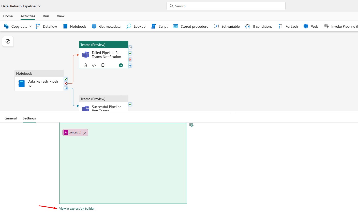Image resolution: width=358 pixels, height=215 pixels.
Task: Click the Teams icon in Failed Pipeline activity
Action: (85, 55)
